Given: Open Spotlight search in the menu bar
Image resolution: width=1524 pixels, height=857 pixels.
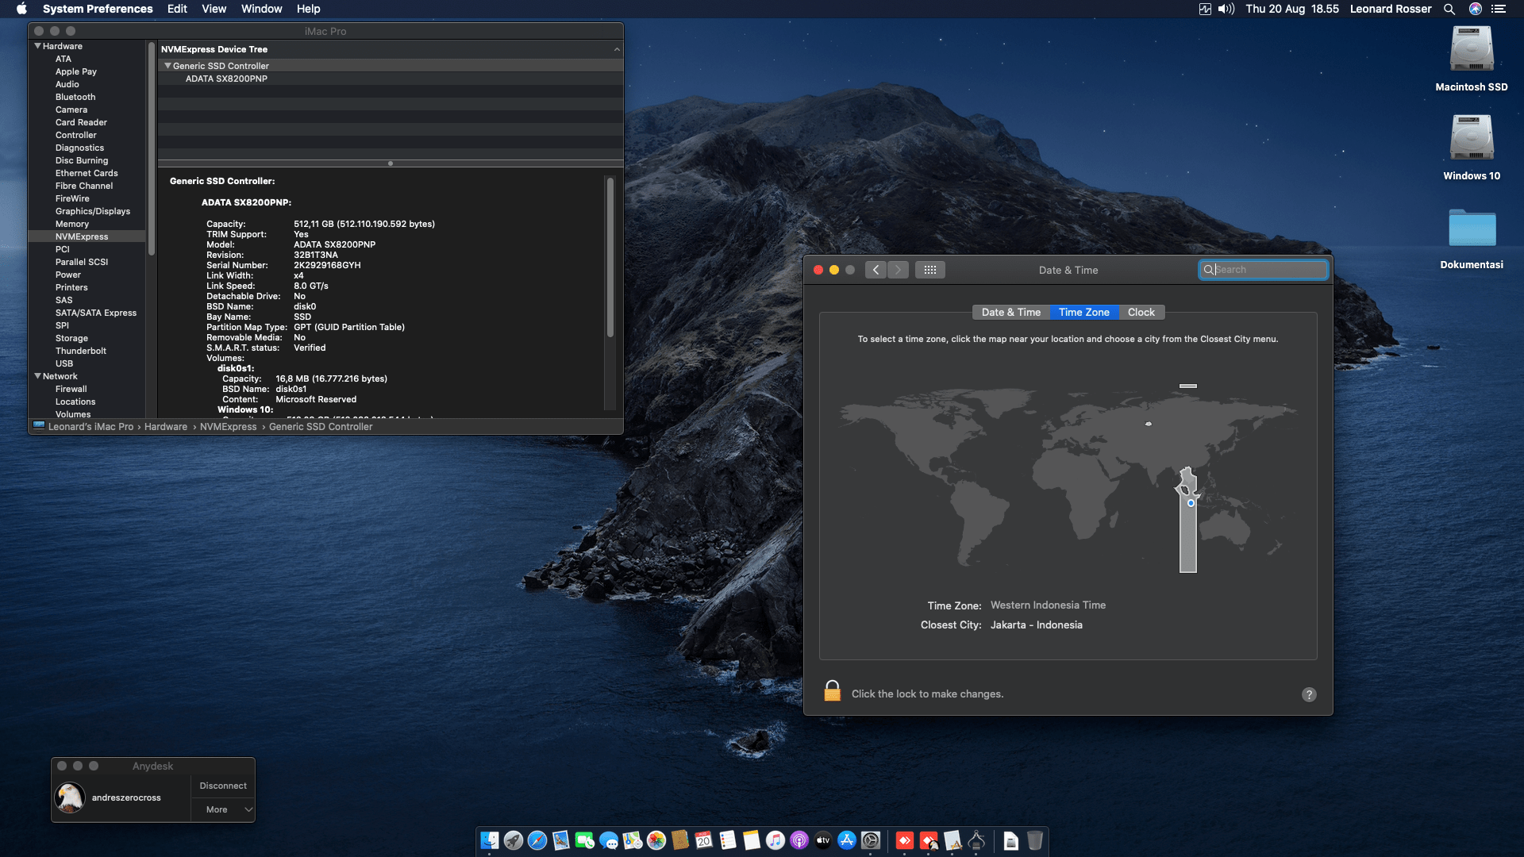Looking at the screenshot, I should tap(1449, 9).
